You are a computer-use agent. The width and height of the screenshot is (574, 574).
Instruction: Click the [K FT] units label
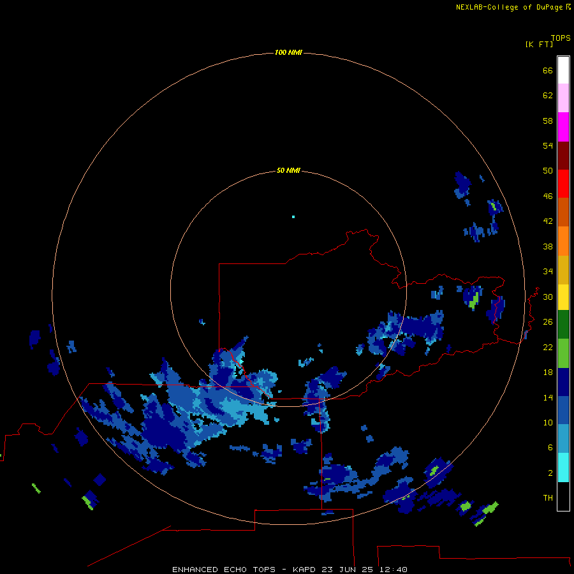pos(539,45)
